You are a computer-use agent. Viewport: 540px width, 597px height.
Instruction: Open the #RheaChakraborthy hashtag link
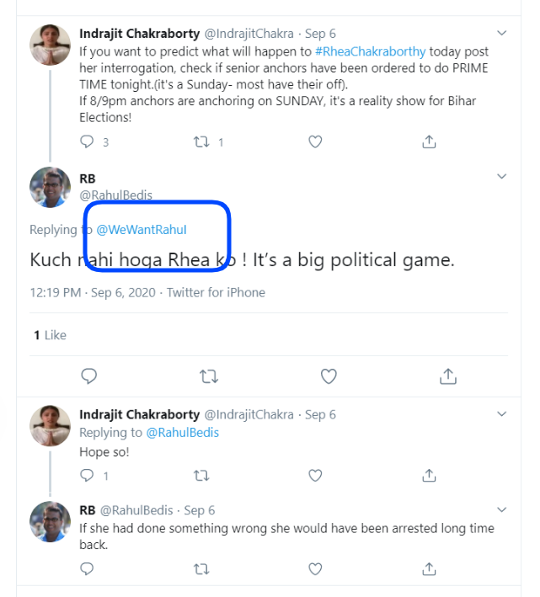pyautogui.click(x=371, y=50)
